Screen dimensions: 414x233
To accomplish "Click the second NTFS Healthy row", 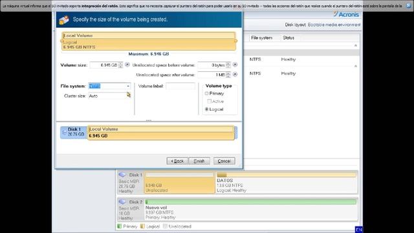I will [301, 73].
